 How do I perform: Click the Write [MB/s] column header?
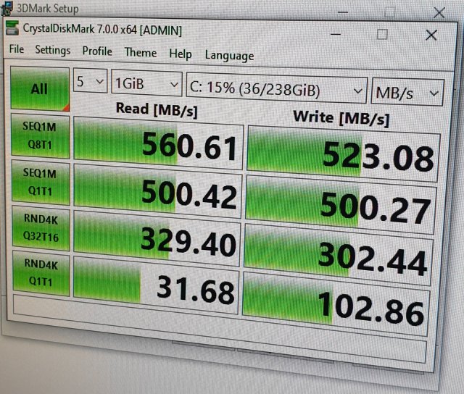click(x=341, y=117)
